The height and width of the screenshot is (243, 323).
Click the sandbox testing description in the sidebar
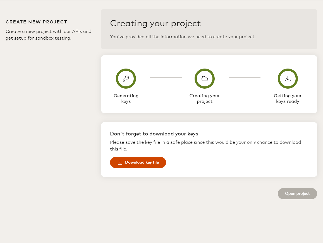pos(48,35)
